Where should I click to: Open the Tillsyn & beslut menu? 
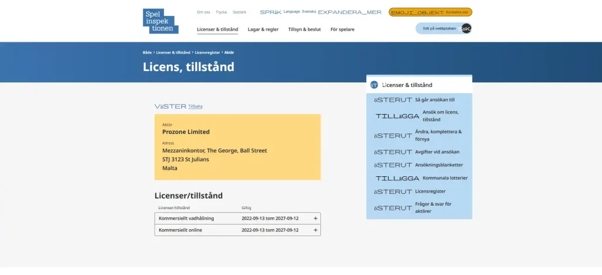[305, 29]
